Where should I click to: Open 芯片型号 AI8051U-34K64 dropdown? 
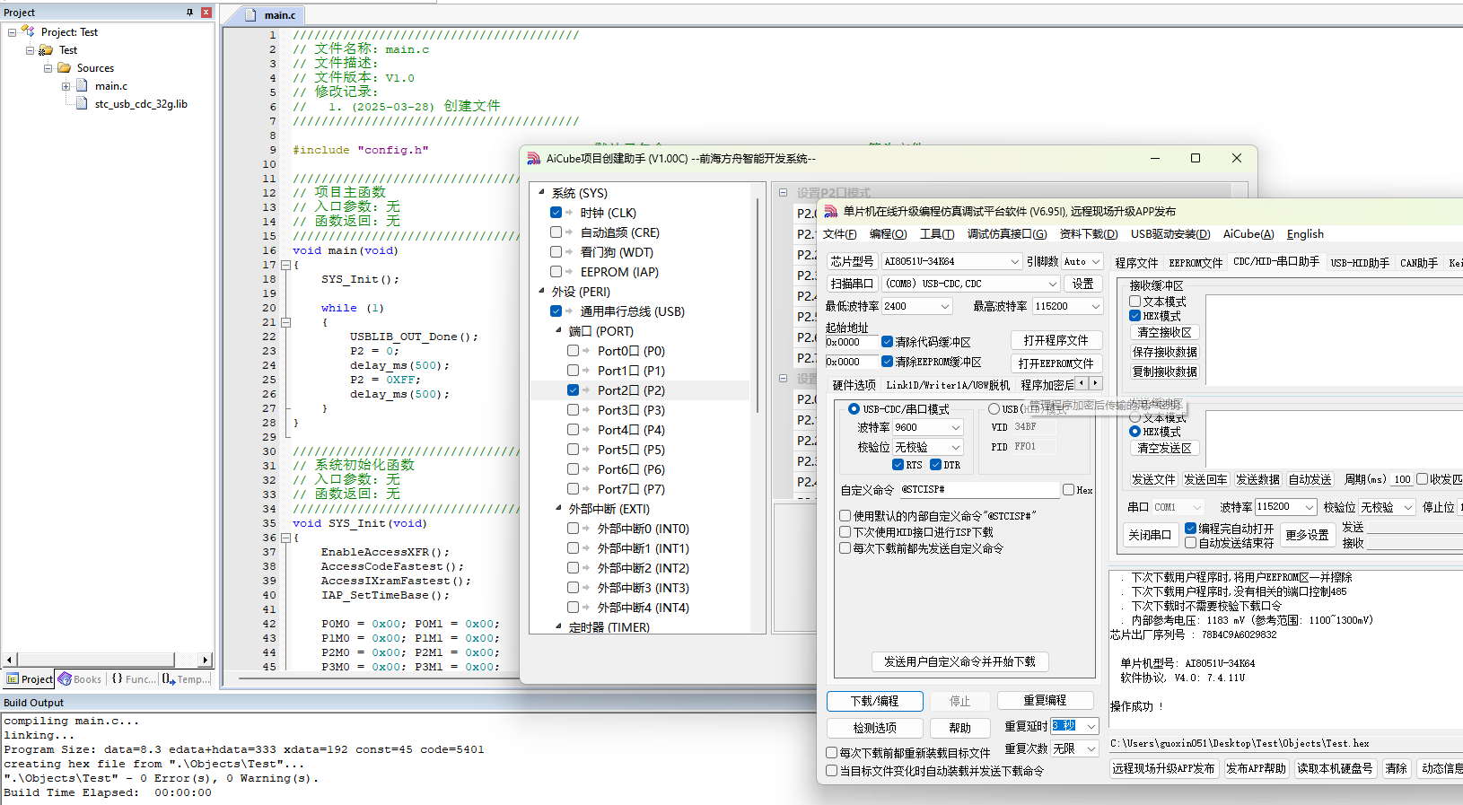click(1015, 262)
